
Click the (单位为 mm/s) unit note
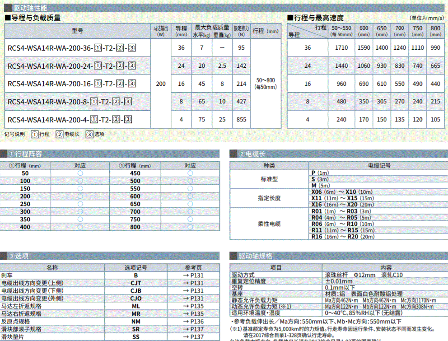click(x=427, y=18)
